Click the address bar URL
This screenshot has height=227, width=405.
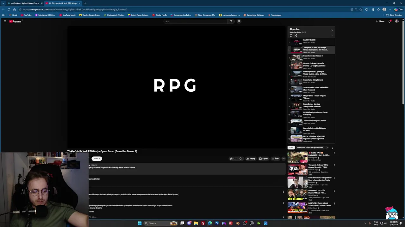[75, 9]
